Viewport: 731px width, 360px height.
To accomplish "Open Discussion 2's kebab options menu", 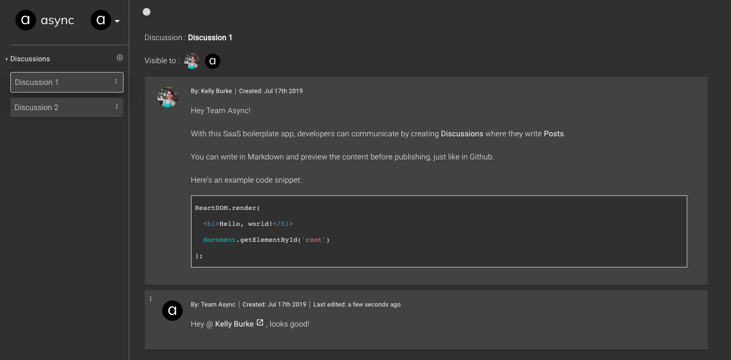I will point(116,107).
